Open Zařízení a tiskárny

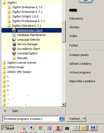[80, 64]
